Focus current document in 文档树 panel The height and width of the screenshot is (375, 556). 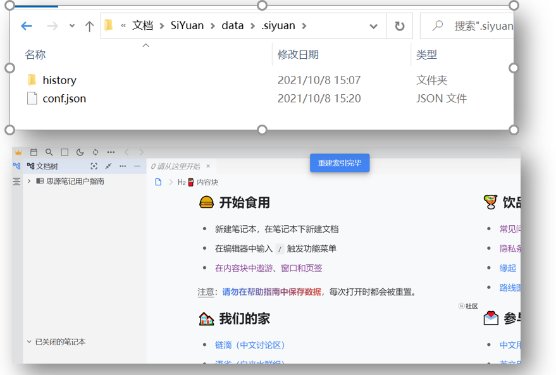94,166
